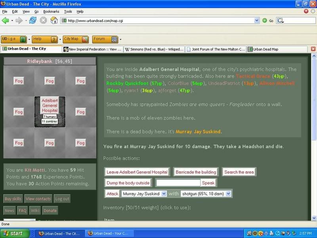Viewport: 317px width, 238px height.
Task: Open the Edit menu
Action: pyautogui.click(x=15, y=12)
